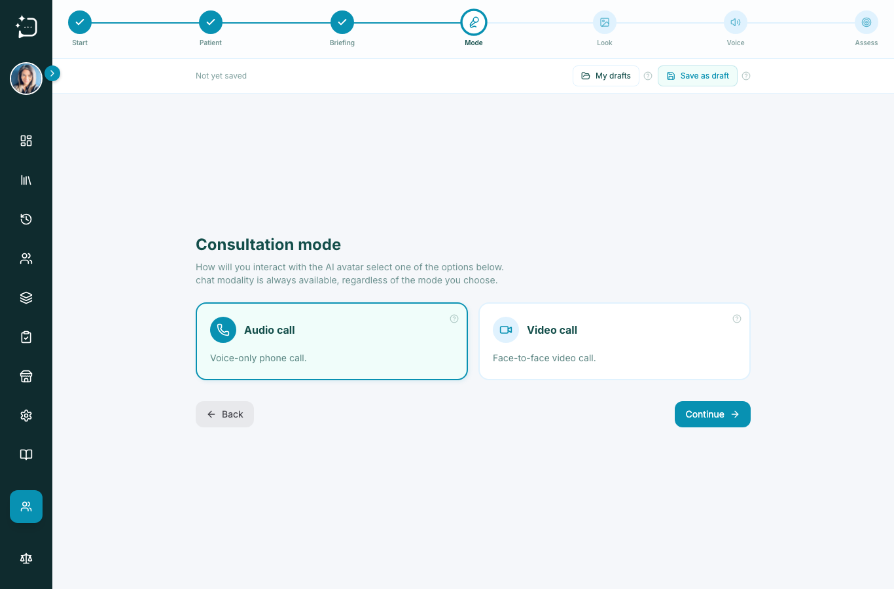Open the settings gear icon

[x=26, y=416]
